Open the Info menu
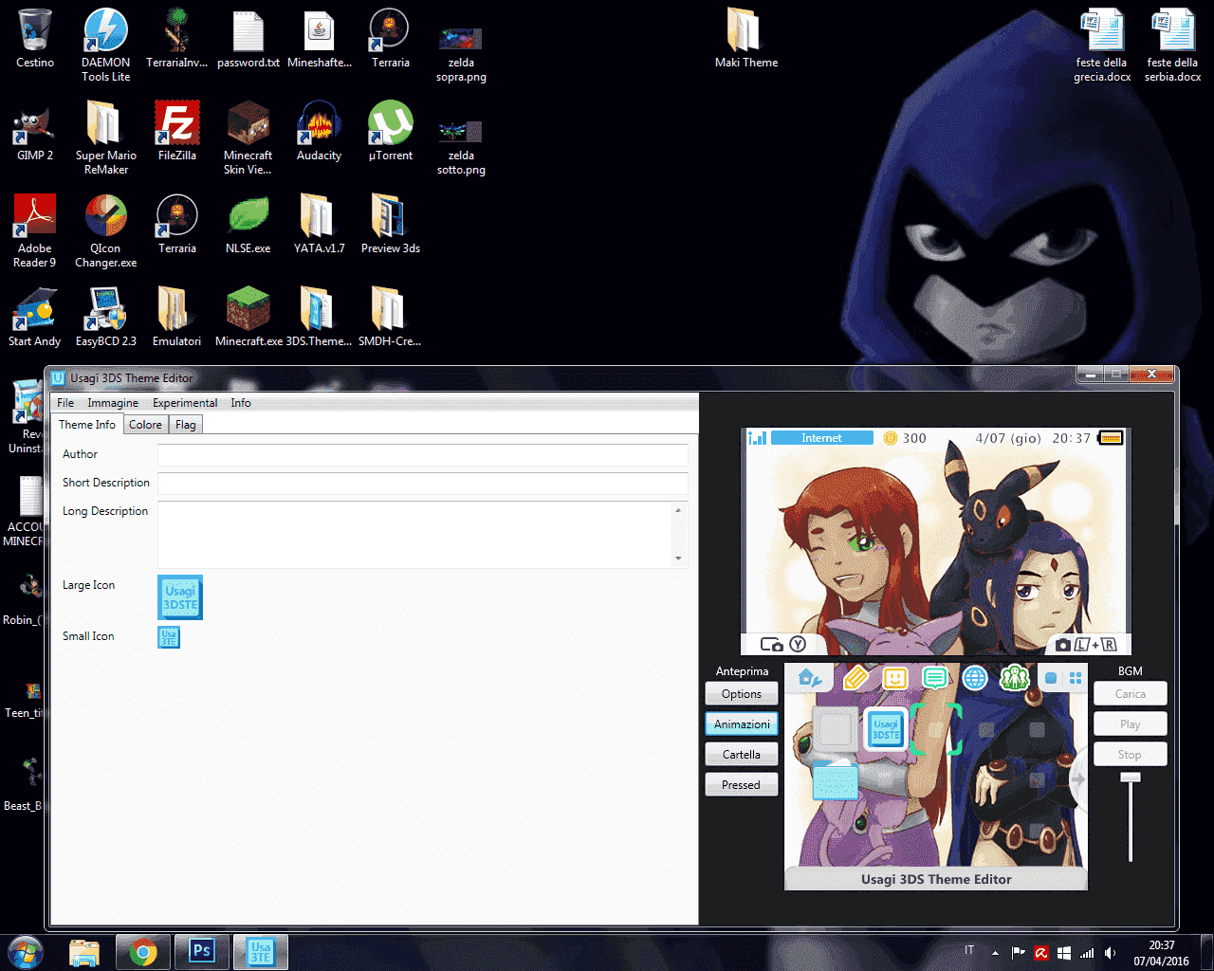Viewport: 1214px width, 971px height. [x=241, y=403]
